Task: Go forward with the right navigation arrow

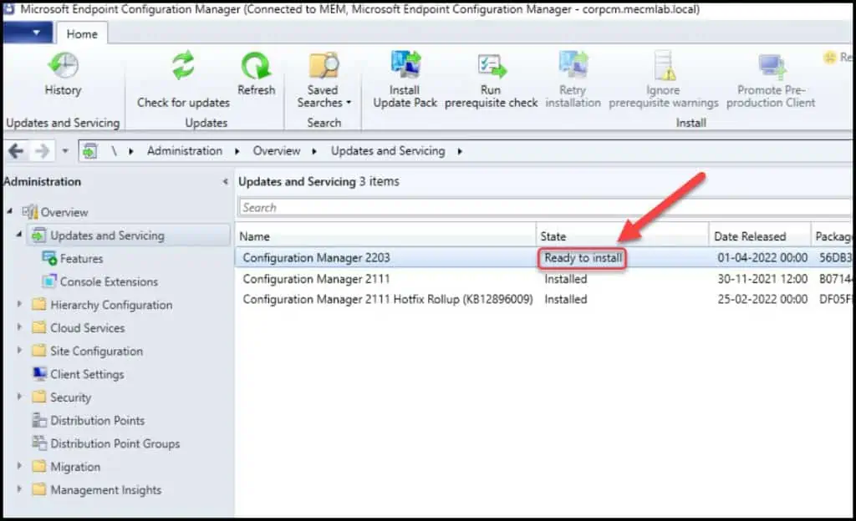Action: pyautogui.click(x=42, y=151)
